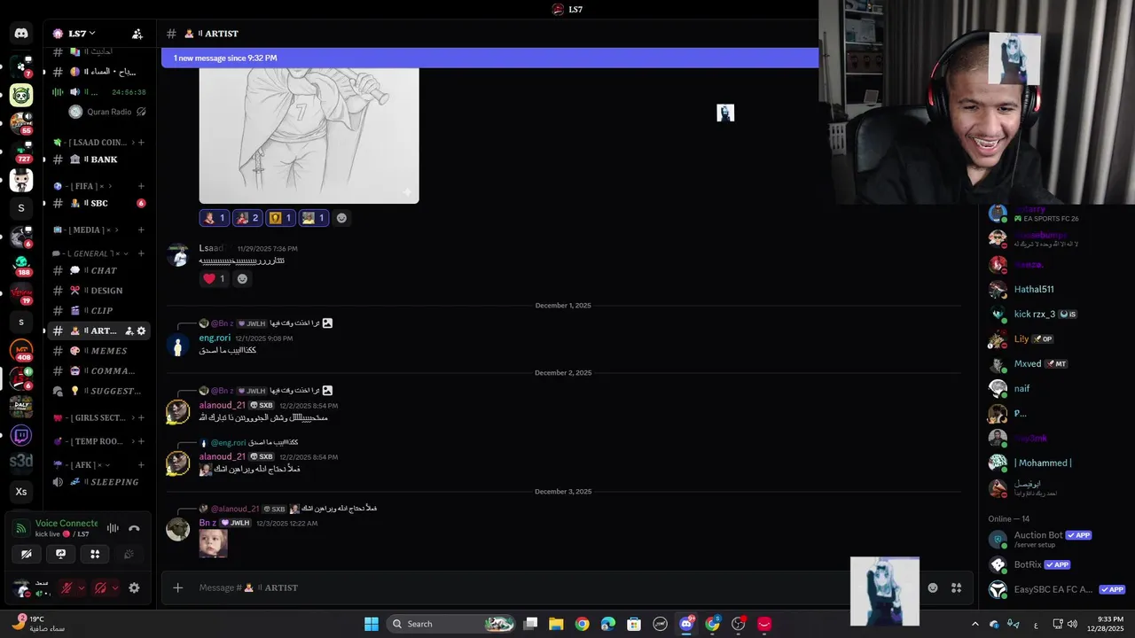Open Microsoft Edge from taskbar
The width and height of the screenshot is (1135, 638).
[607, 624]
